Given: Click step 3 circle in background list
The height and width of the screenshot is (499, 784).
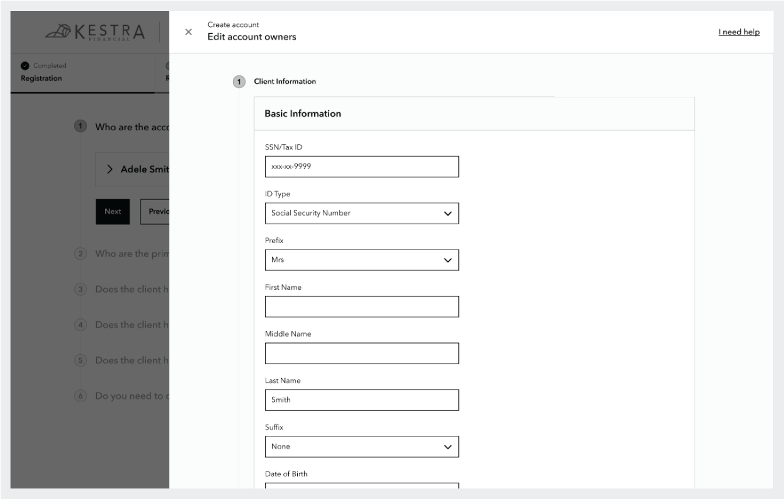Looking at the screenshot, I should [x=81, y=289].
